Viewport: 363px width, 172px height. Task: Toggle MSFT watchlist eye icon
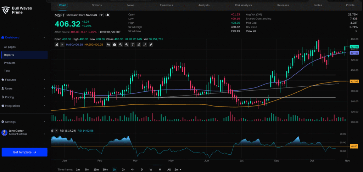[x=101, y=15]
